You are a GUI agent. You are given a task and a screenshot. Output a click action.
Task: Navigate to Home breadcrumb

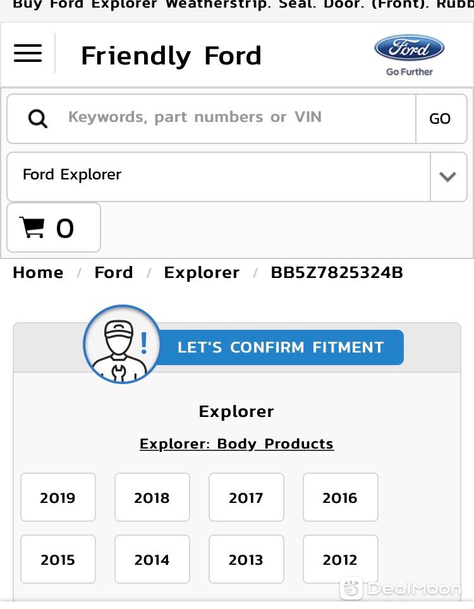coord(38,272)
